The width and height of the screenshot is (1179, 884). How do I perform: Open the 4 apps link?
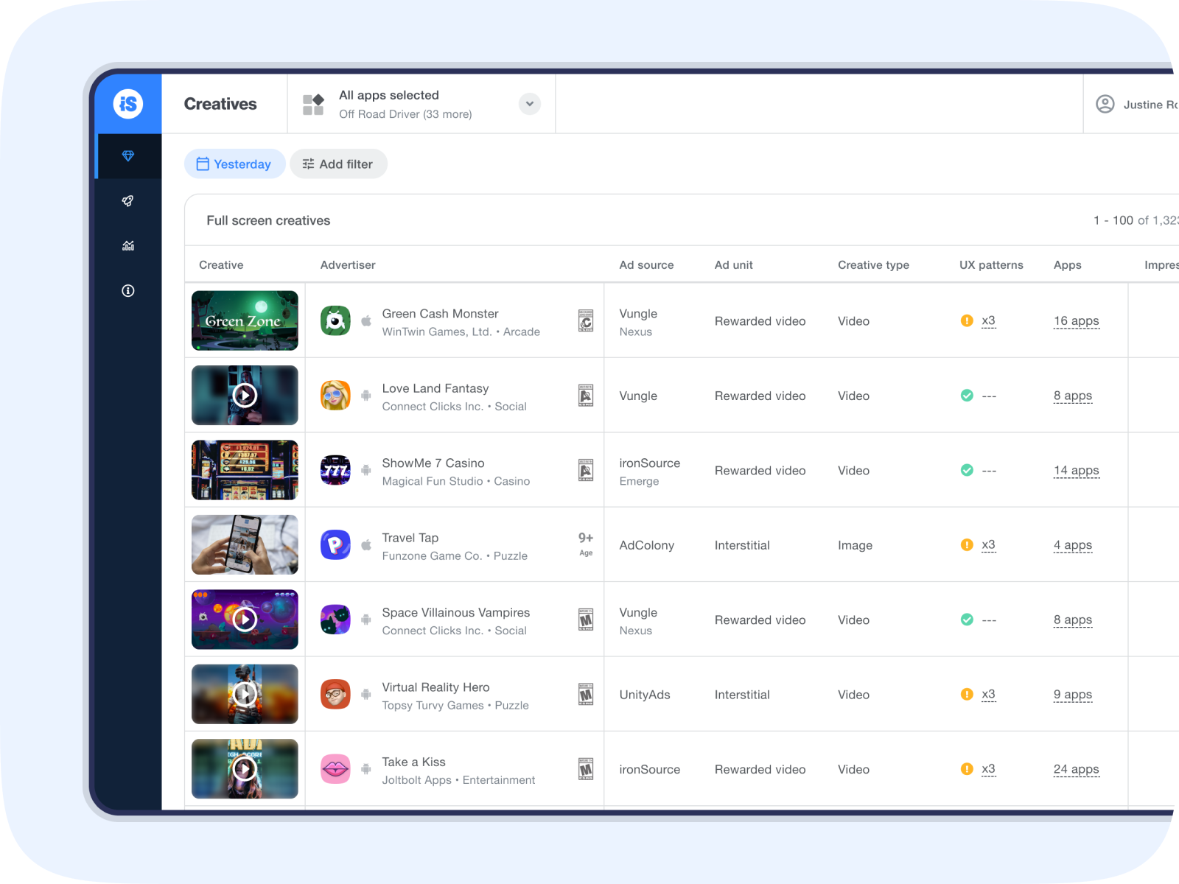click(1073, 545)
